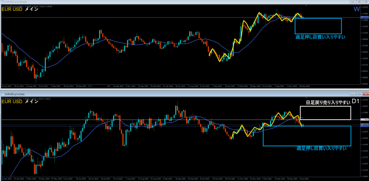
Task: Click the chart shift triangle on Weekly chart
Action: point(306,6)
